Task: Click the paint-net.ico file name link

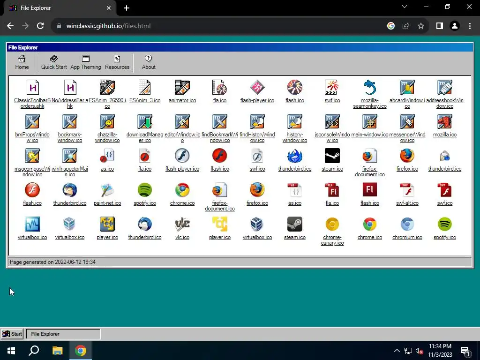Action: [x=107, y=203]
